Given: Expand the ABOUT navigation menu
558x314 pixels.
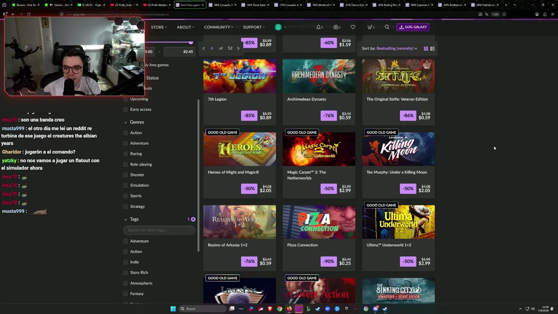Looking at the screenshot, I should pos(186,27).
